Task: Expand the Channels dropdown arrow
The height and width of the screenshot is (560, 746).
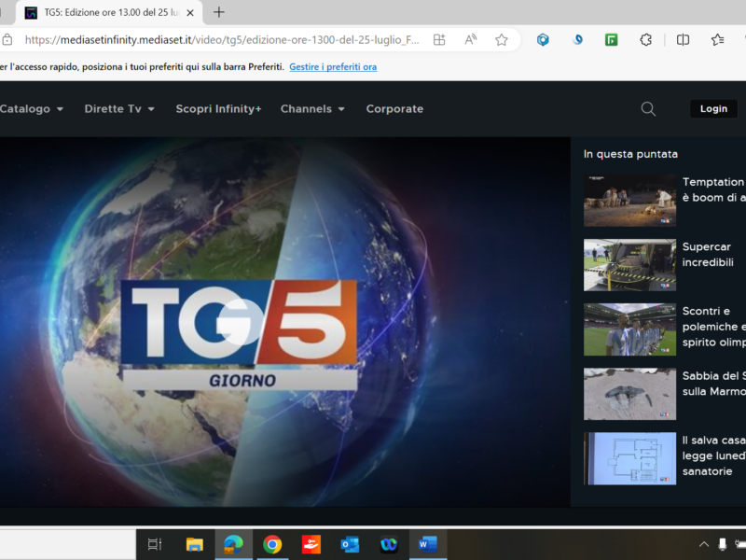Action: 341,109
